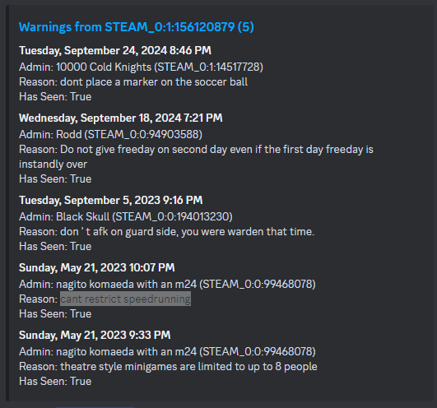Select the Admin Rodd STEAM ID line

(x=110, y=135)
